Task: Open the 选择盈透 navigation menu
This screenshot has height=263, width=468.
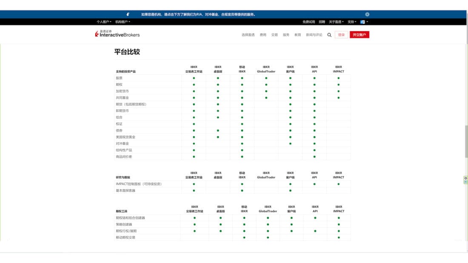Action: 248,35
